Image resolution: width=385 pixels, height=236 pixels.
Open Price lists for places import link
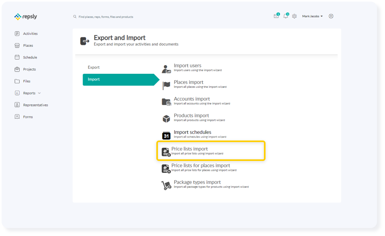(x=201, y=165)
